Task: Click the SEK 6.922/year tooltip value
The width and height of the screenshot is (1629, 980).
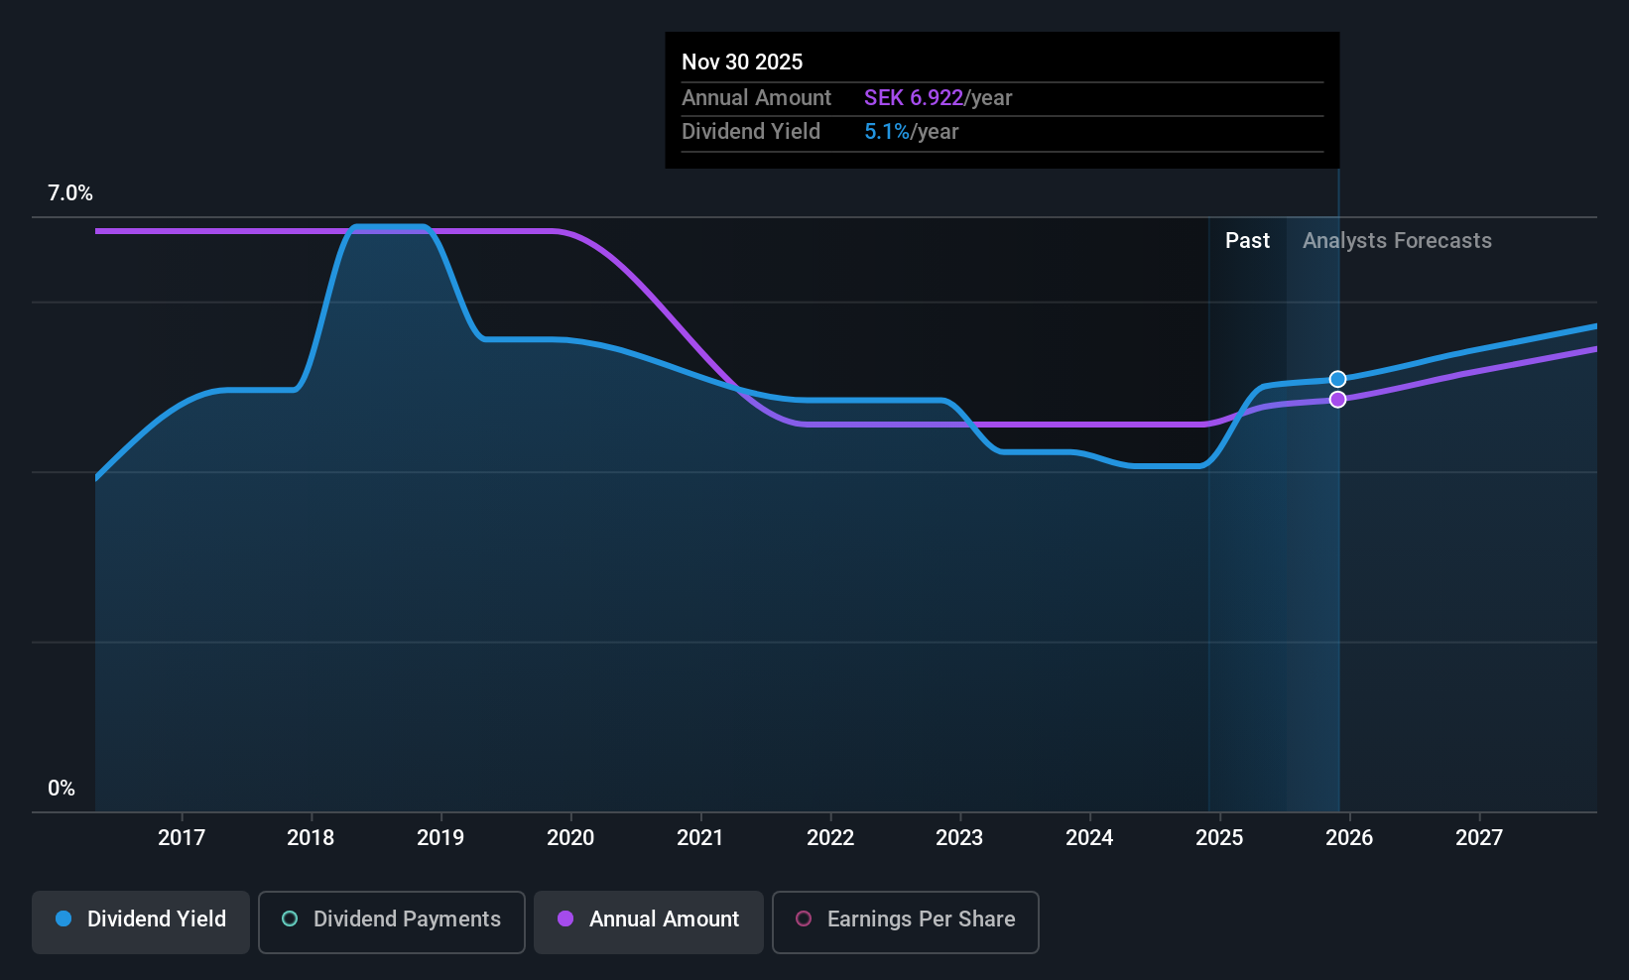Action: click(938, 98)
